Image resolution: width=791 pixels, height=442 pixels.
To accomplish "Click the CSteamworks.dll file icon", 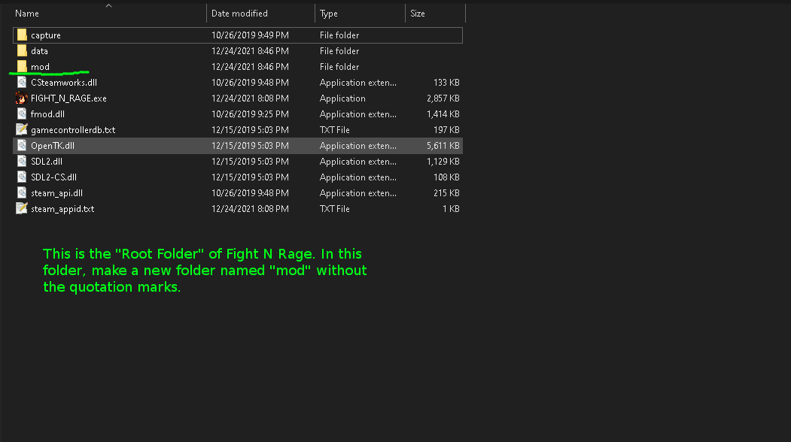I will (x=22, y=82).
